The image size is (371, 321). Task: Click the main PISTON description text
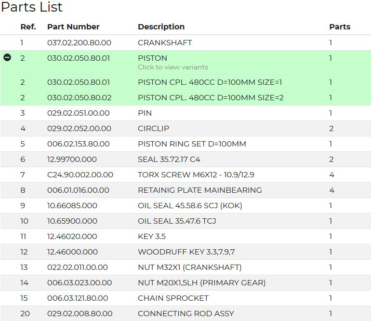tap(152, 58)
